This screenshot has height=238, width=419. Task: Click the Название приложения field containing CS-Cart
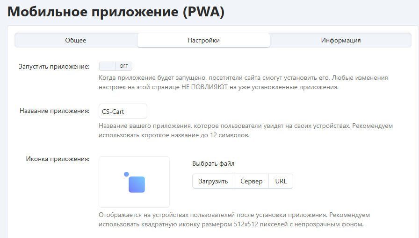123,112
